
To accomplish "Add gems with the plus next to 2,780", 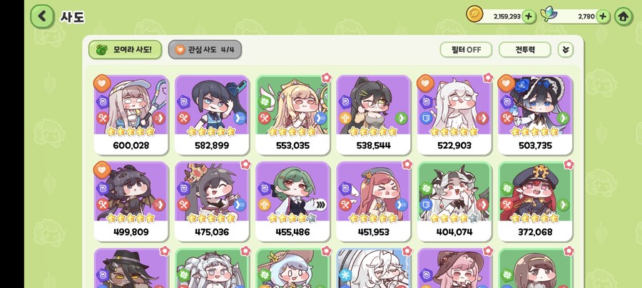I will coord(602,16).
